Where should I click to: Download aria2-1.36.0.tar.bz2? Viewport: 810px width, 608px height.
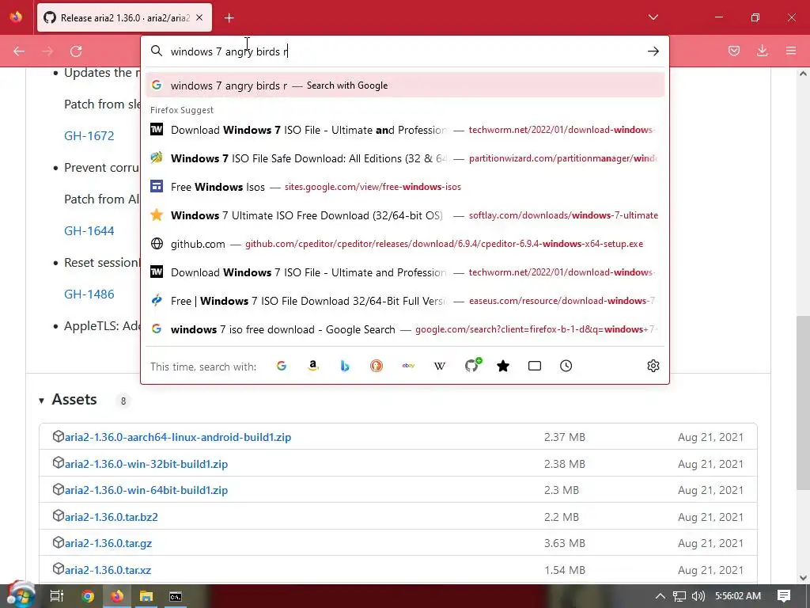111,517
